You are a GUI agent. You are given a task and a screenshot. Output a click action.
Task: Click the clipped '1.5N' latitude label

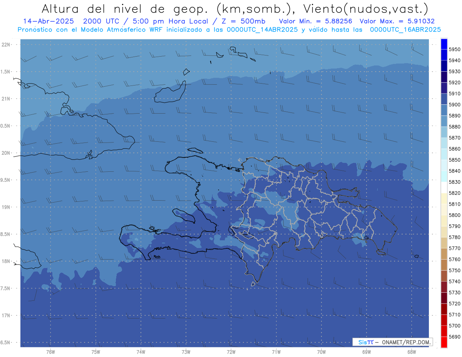click(x=6, y=72)
